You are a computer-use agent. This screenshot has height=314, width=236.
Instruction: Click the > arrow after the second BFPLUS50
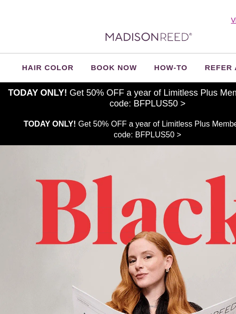coord(179,135)
